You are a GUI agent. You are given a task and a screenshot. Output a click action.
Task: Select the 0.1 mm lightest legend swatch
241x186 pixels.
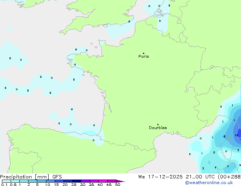[6, 181]
